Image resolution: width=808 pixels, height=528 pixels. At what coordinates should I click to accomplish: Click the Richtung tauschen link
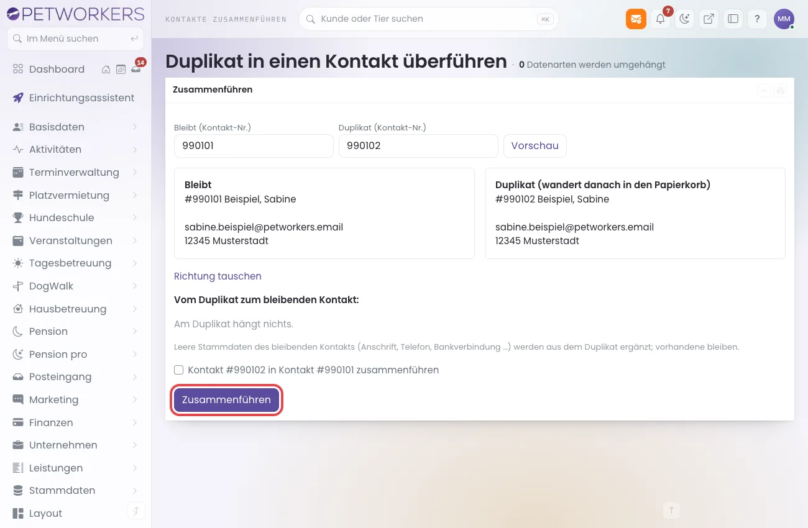(218, 276)
